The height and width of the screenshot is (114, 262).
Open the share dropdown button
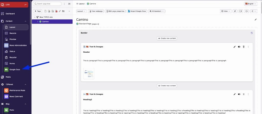click(254, 11)
